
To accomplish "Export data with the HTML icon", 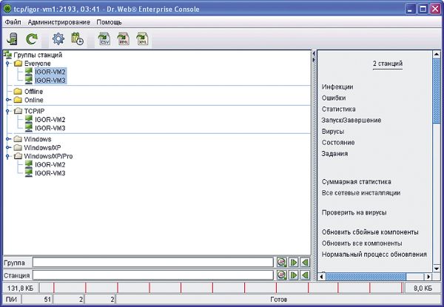I will pyautogui.click(x=124, y=38).
